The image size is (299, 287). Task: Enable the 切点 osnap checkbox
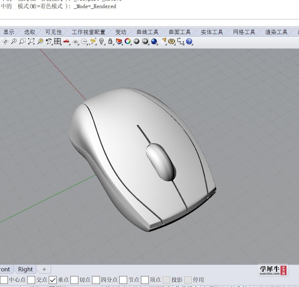point(74,280)
